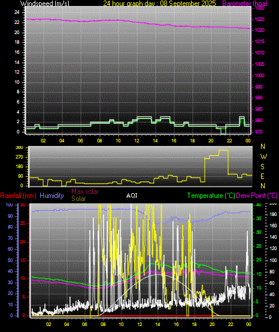Select the Humidity legend label
The image size is (279, 332).
pos(51,196)
